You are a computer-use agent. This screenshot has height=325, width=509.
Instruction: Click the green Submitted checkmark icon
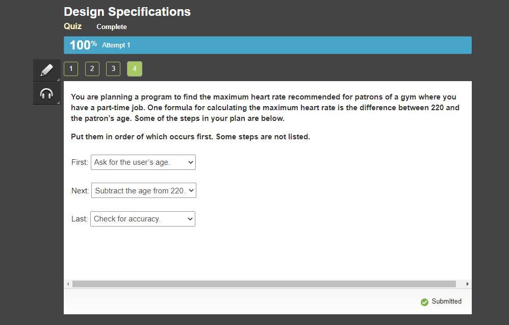[x=424, y=302]
